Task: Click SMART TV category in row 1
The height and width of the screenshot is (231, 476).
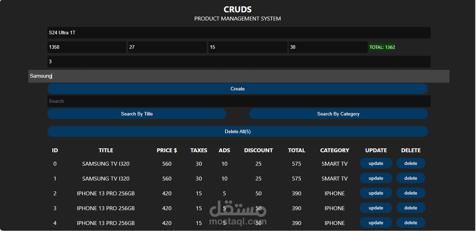Action: 334,179
